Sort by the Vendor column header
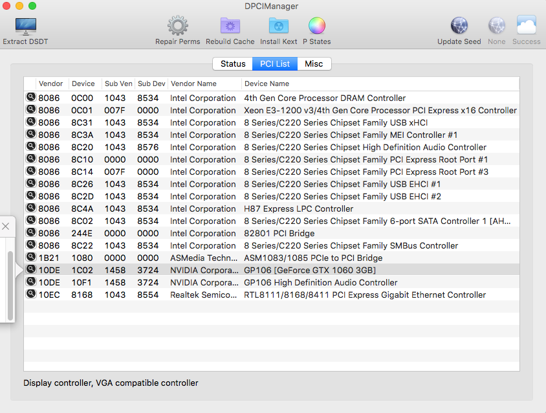This screenshot has width=546, height=413. pos(51,84)
